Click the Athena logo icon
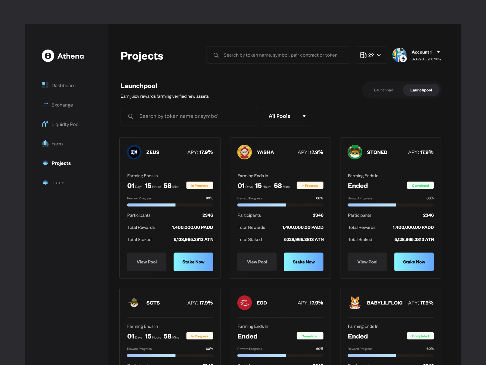Screen dimensions: 486x365 coord(47,56)
